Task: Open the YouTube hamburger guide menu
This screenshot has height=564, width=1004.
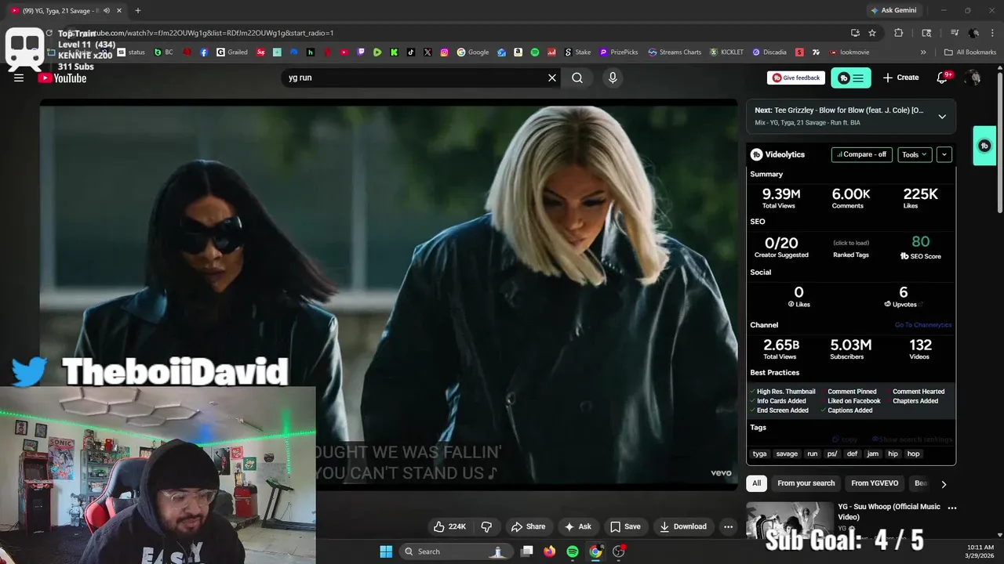Action: 19,78
